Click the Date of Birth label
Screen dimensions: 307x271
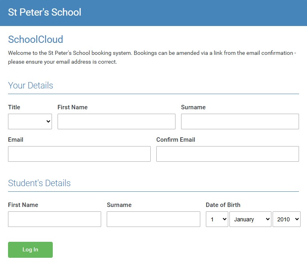pos(223,205)
